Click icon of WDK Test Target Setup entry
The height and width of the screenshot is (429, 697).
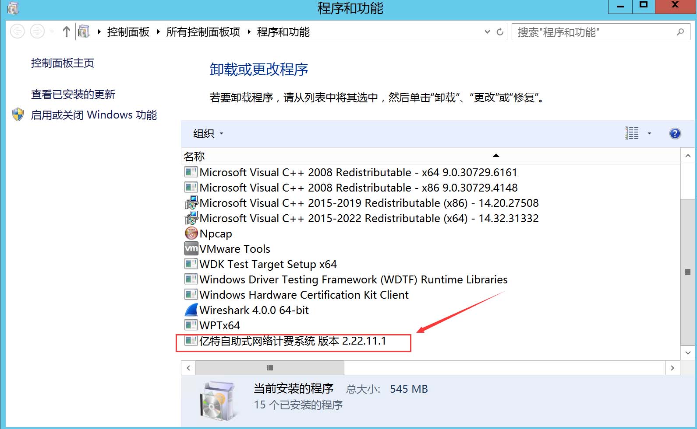[191, 264]
